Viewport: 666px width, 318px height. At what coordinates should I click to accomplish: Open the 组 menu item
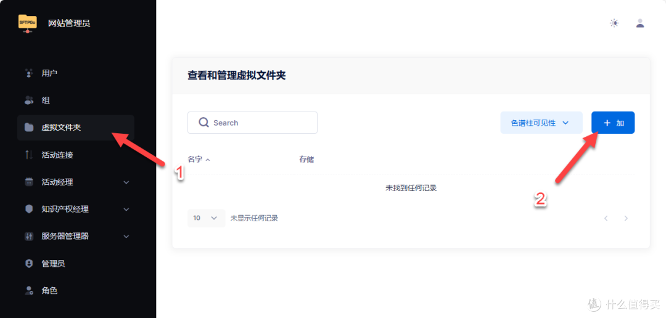tap(76, 100)
